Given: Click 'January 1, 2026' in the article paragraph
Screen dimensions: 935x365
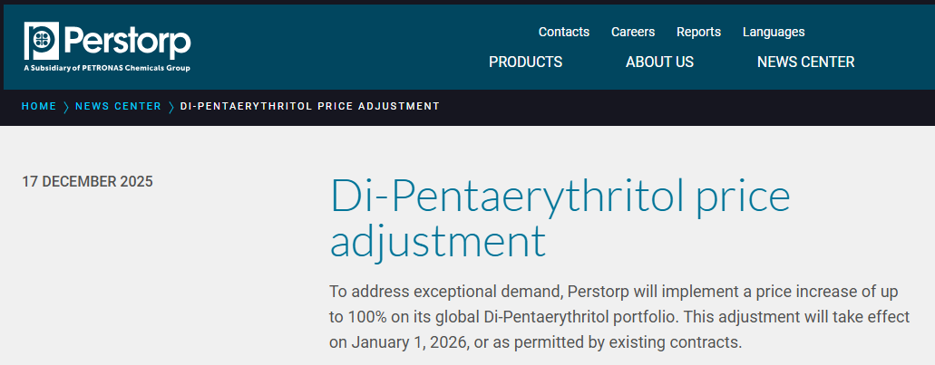Looking at the screenshot, I should [x=403, y=343].
